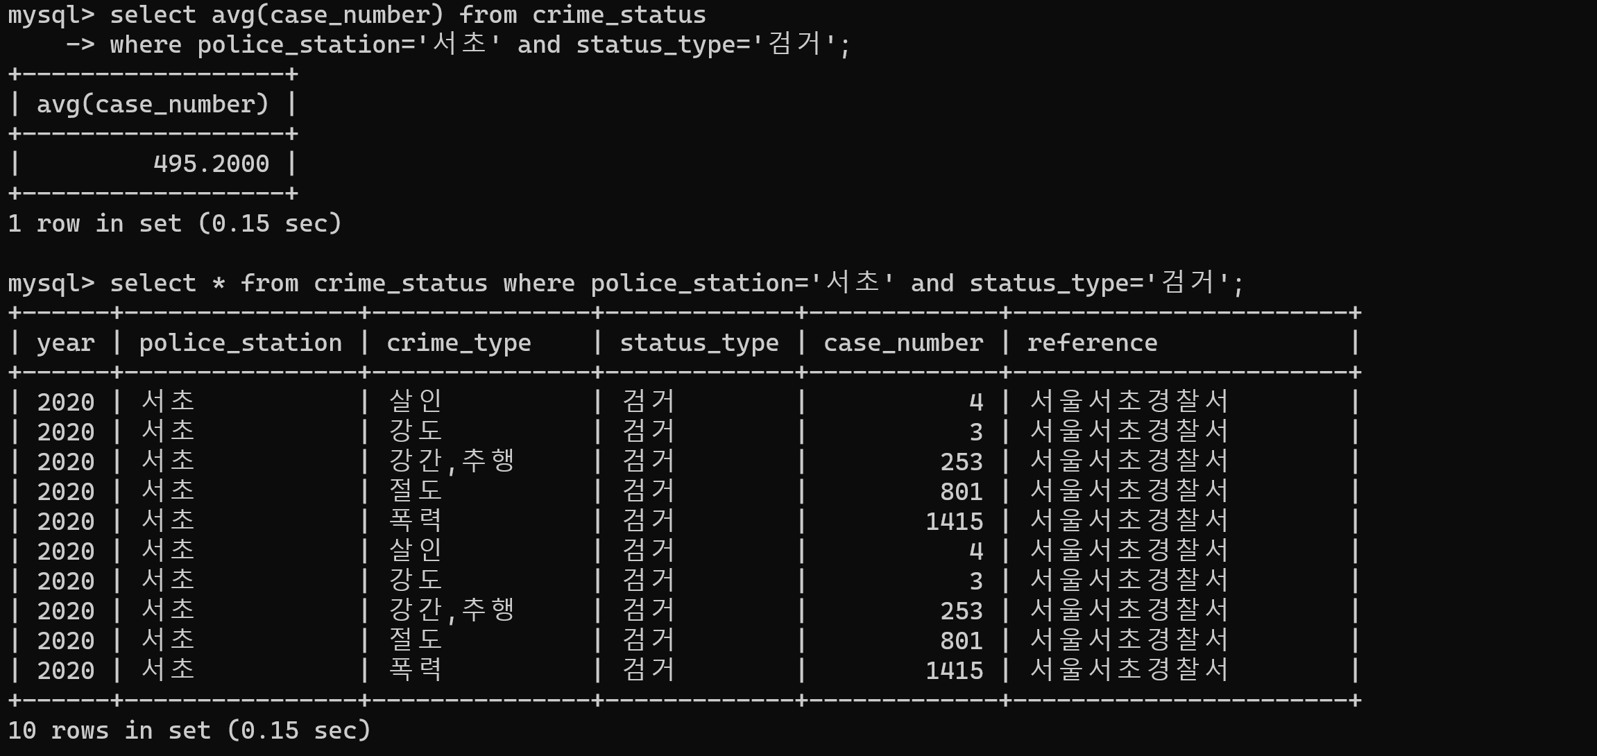Click the year column header
Image resolution: width=1597 pixels, height=756 pixels.
click(66, 343)
